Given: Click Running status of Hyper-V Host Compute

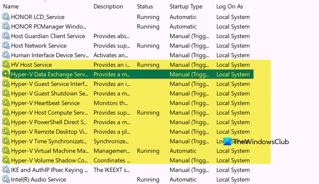Looking at the screenshot, I should pyautogui.click(x=148, y=112).
